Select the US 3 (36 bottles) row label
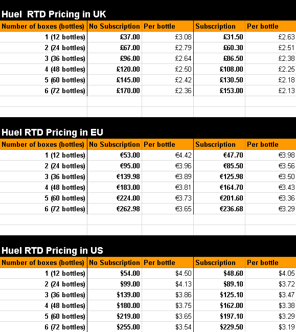 click(x=43, y=295)
